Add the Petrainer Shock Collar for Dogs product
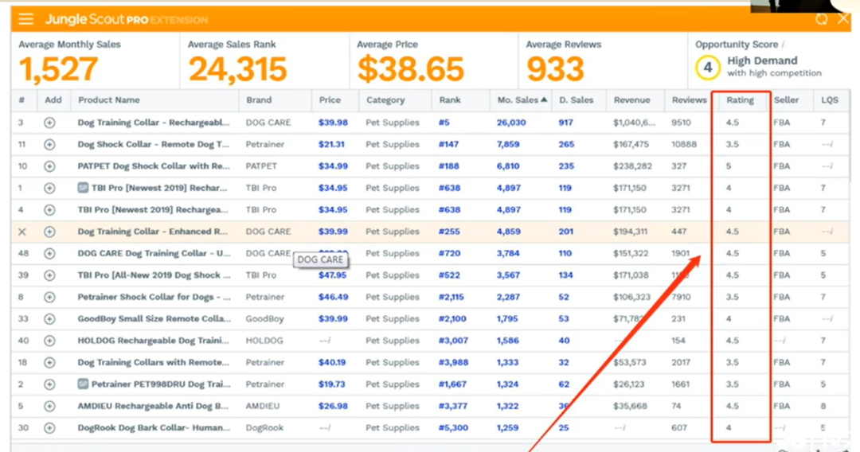860x452 pixels. tap(49, 298)
